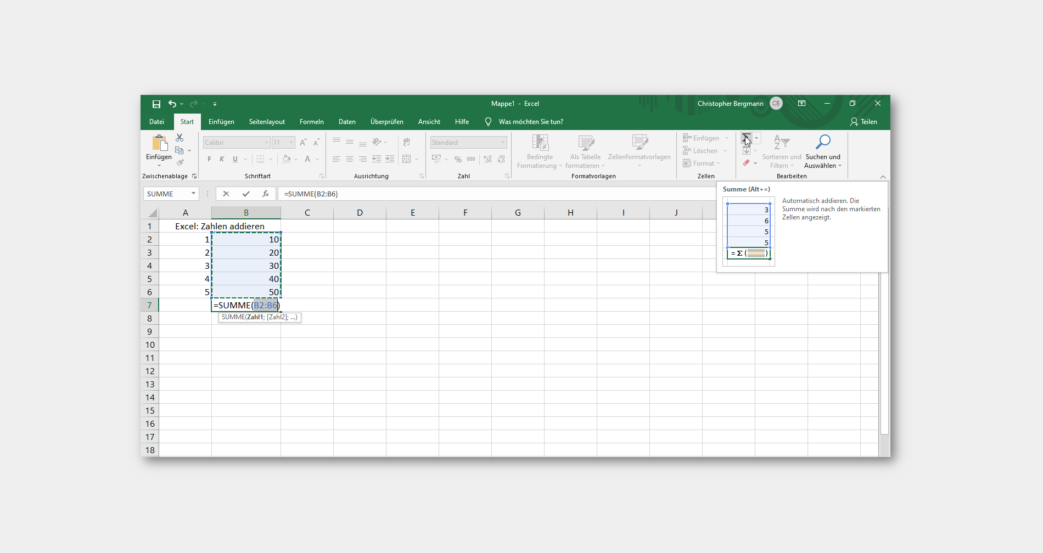Confirm formula with the checkmark icon
The height and width of the screenshot is (553, 1043).
[x=246, y=194]
